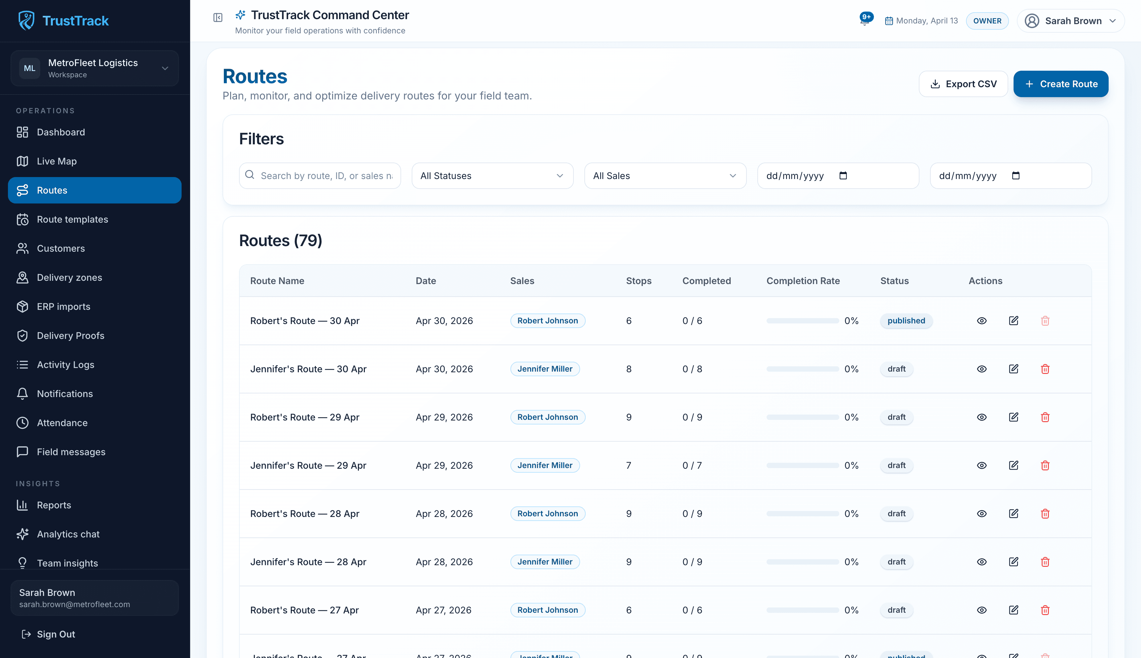
Task: Open the notifications bell with 9+ badge
Action: (865, 20)
